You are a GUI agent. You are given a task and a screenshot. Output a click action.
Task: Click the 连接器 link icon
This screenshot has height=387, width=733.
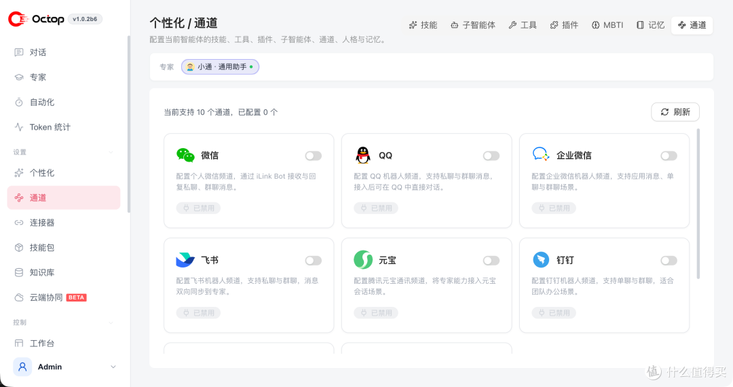pos(19,223)
